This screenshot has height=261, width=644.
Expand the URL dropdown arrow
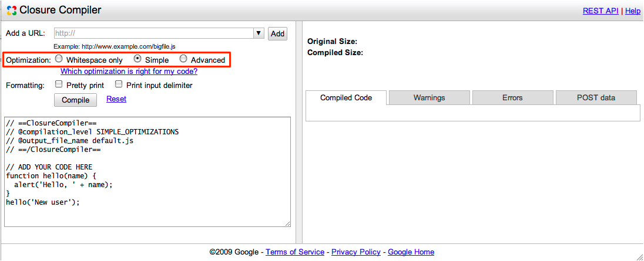pyautogui.click(x=259, y=33)
